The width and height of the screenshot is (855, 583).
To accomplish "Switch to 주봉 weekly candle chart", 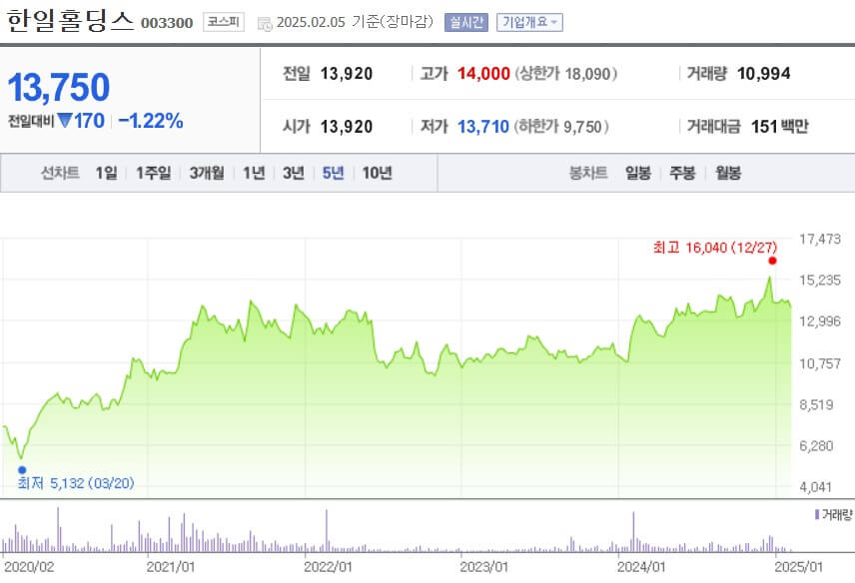I will pyautogui.click(x=682, y=174).
